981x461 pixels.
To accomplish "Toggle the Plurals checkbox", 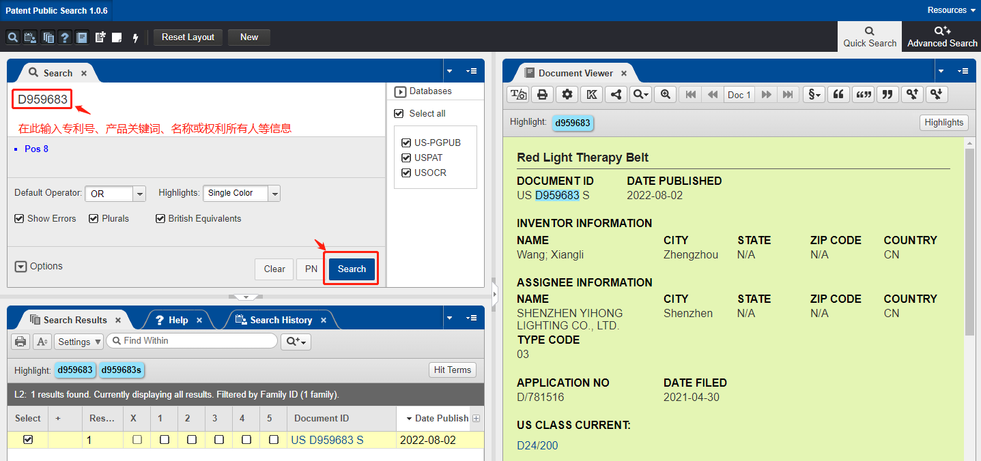I will pos(94,219).
